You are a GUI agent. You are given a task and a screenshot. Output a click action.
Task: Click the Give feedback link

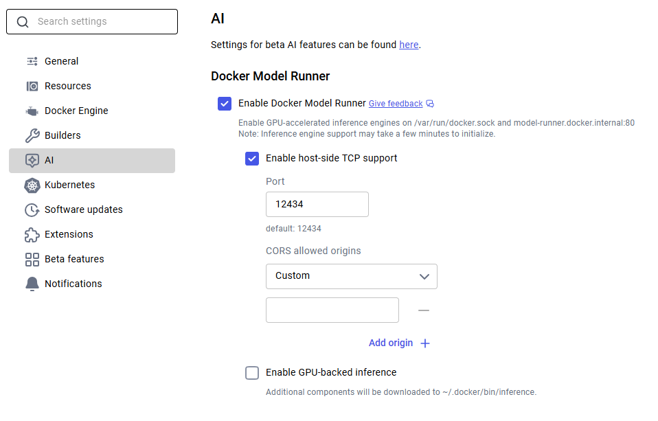pyautogui.click(x=396, y=104)
